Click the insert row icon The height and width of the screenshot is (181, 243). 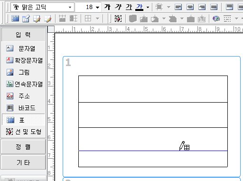[62, 19]
